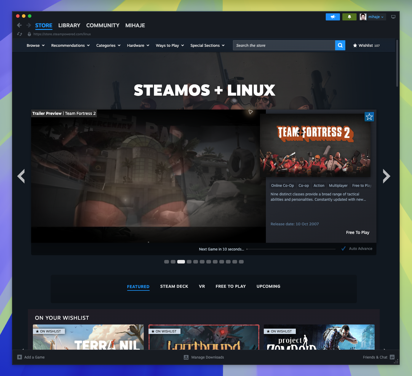Click the Multiplayer tag
The height and width of the screenshot is (376, 412).
[338, 186]
